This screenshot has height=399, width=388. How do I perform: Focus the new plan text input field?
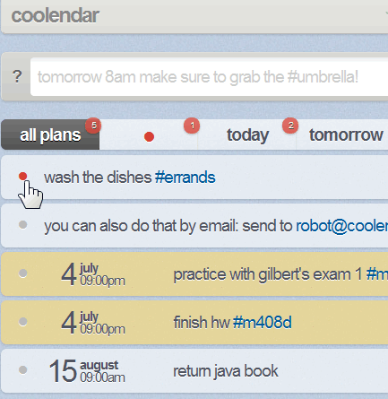point(209,77)
